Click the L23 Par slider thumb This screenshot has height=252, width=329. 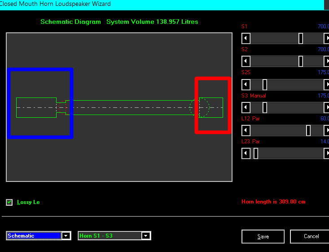[256, 154]
